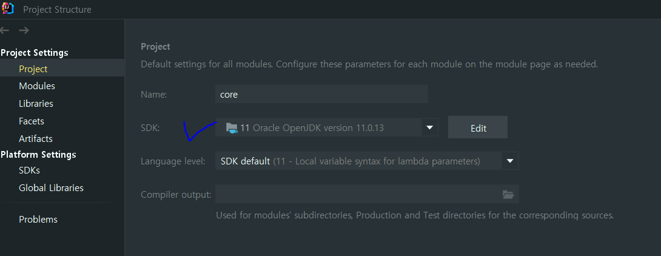The image size is (661, 256).
Task: Click the JDK folder icon in SDK field
Action: (232, 127)
